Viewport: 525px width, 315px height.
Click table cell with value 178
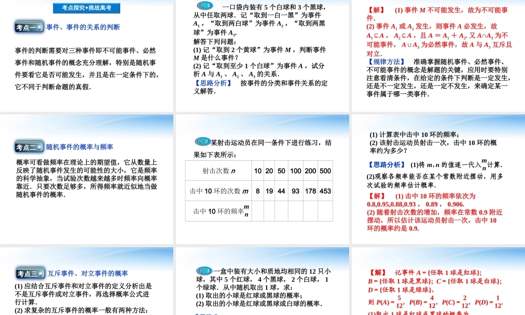coord(310,191)
